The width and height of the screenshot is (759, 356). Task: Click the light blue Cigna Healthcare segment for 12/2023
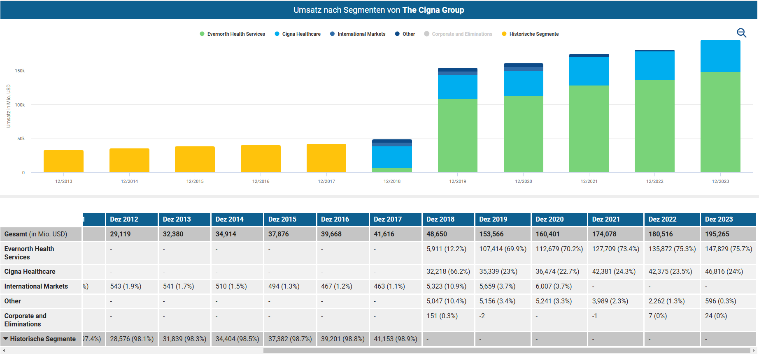[x=720, y=56]
